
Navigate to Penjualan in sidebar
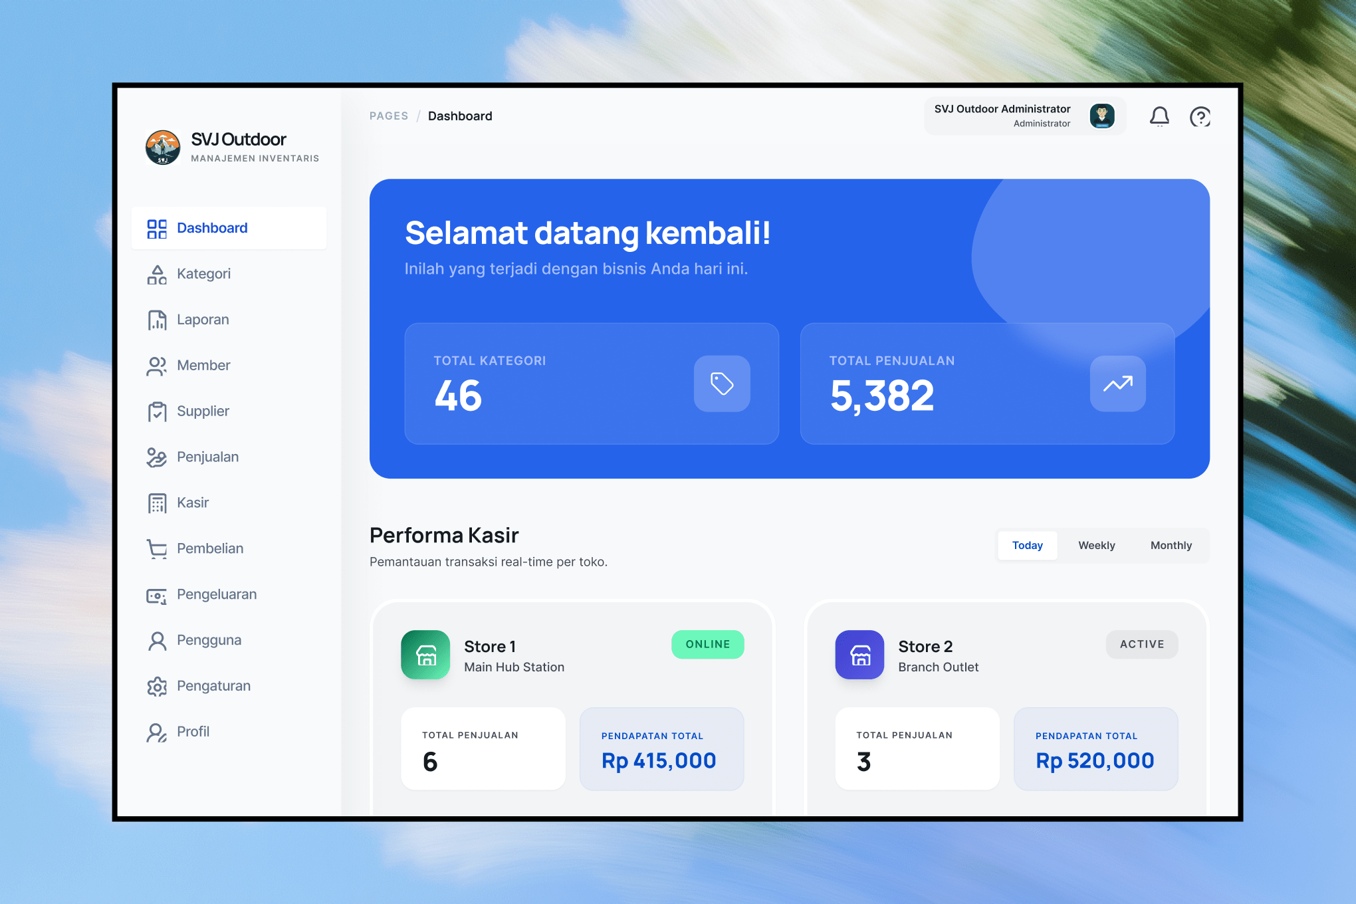[229, 457]
